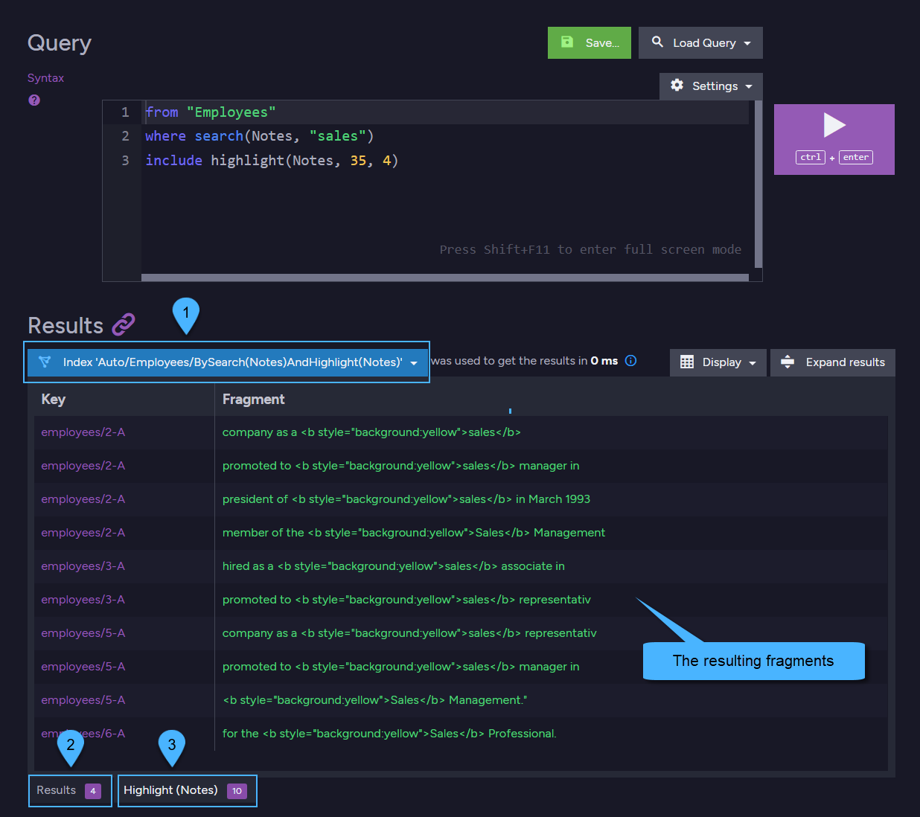
Task: Click line 3 'include highlight' in query editor
Action: (272, 161)
